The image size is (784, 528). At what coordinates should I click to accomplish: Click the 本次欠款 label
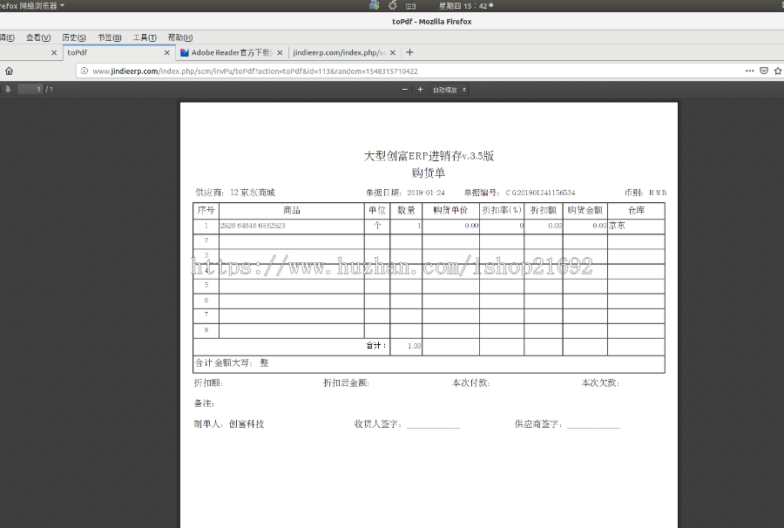coord(600,383)
